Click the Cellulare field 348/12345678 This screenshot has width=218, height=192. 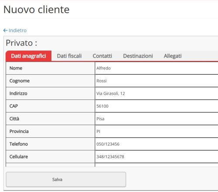click(157, 156)
